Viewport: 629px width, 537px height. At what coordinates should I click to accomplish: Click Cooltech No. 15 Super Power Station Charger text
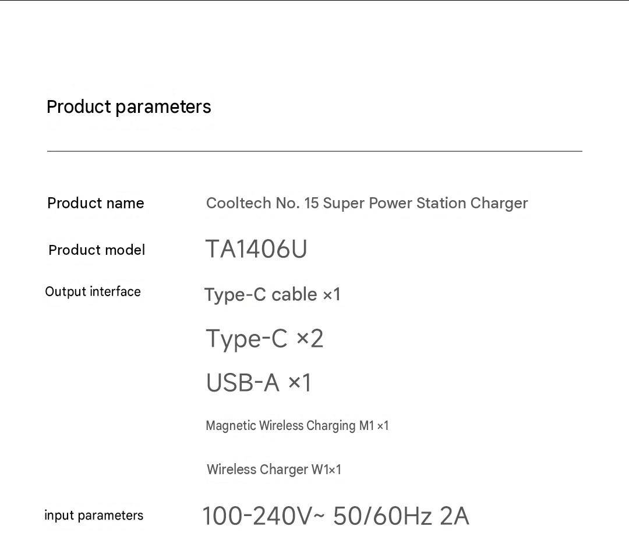point(367,203)
